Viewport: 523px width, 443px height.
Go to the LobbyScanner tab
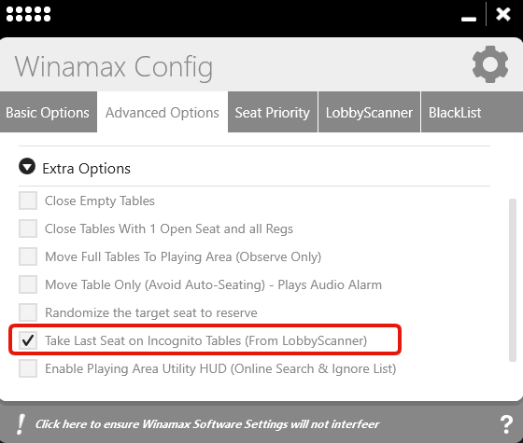(369, 112)
